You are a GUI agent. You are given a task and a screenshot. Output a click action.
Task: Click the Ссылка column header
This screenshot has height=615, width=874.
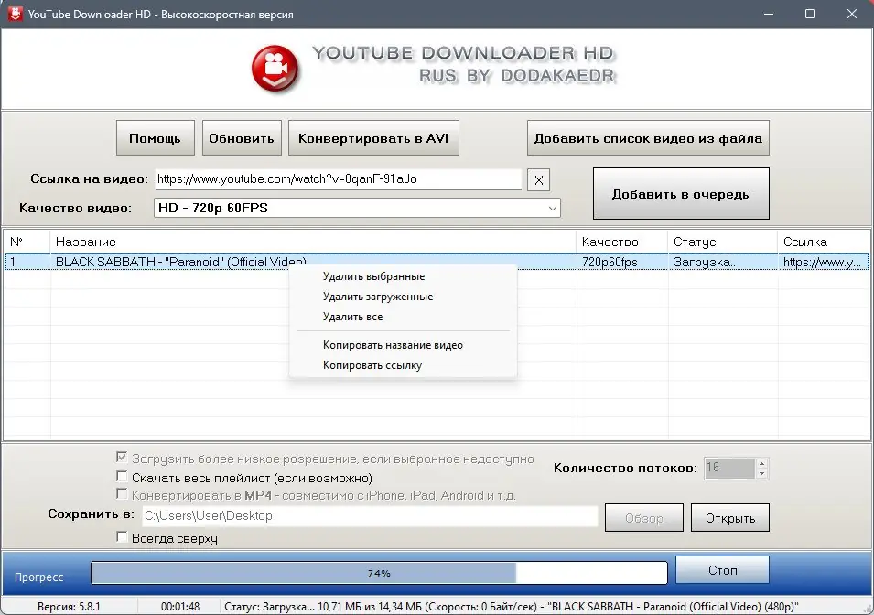tap(824, 242)
